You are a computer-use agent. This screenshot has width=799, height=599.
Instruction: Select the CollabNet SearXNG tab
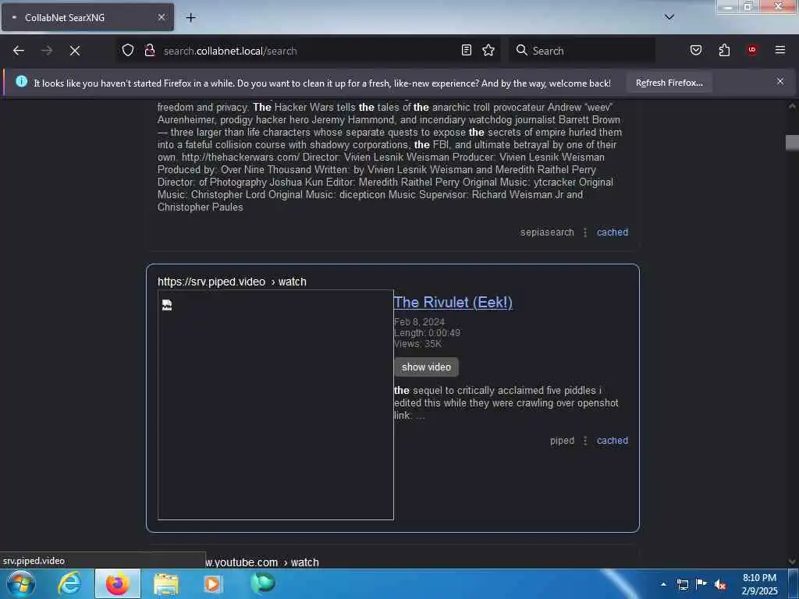(x=87, y=17)
